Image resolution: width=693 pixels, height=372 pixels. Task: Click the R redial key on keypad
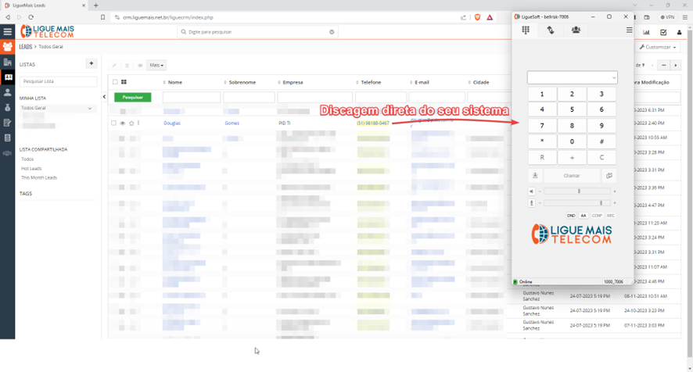pos(542,157)
